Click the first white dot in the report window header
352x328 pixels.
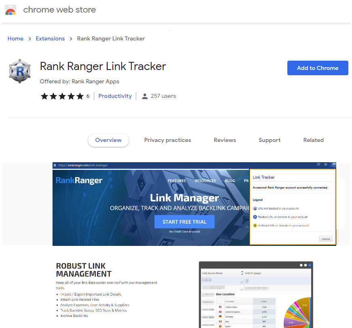coord(301,265)
